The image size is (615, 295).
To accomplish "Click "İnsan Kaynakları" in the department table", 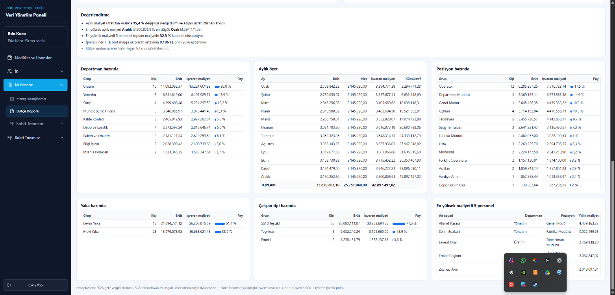I will tap(96, 152).
